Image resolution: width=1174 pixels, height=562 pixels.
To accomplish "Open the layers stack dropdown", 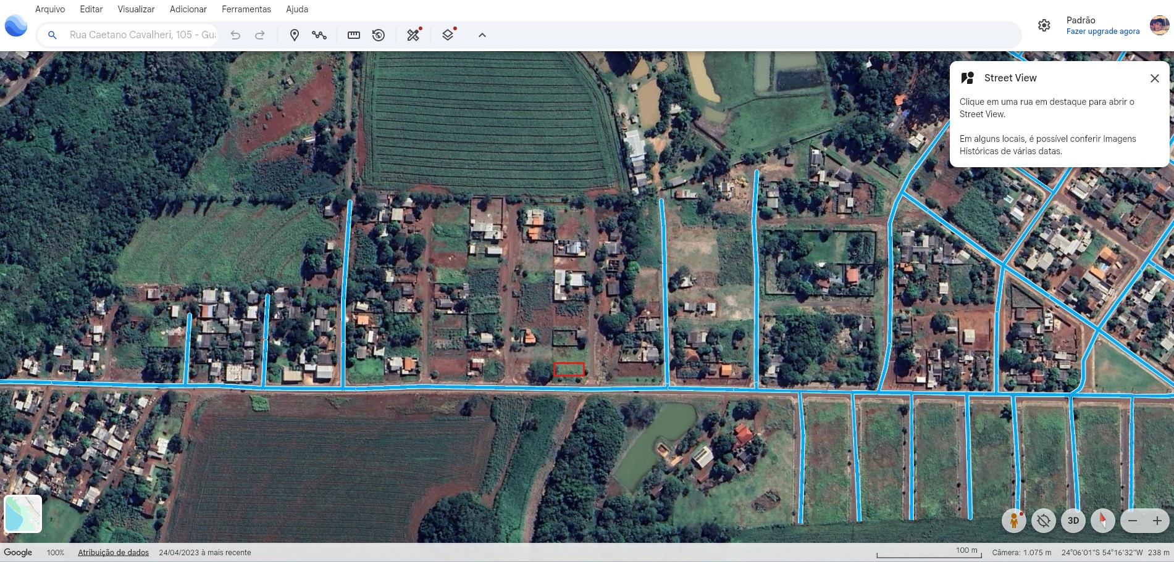I will click(448, 35).
